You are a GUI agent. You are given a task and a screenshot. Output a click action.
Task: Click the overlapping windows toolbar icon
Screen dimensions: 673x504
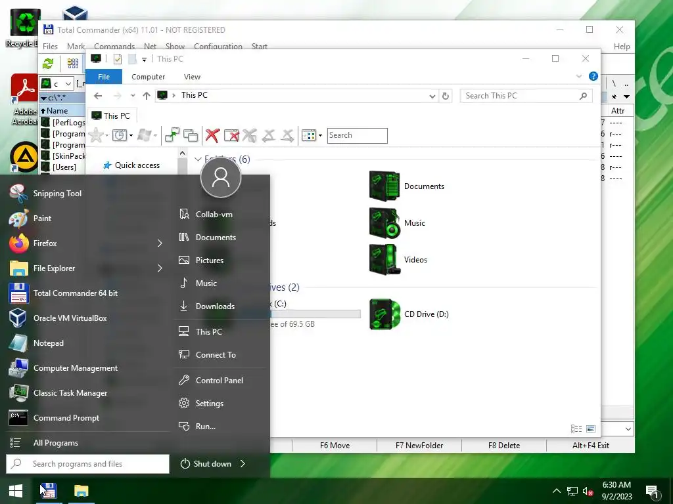coord(191,135)
